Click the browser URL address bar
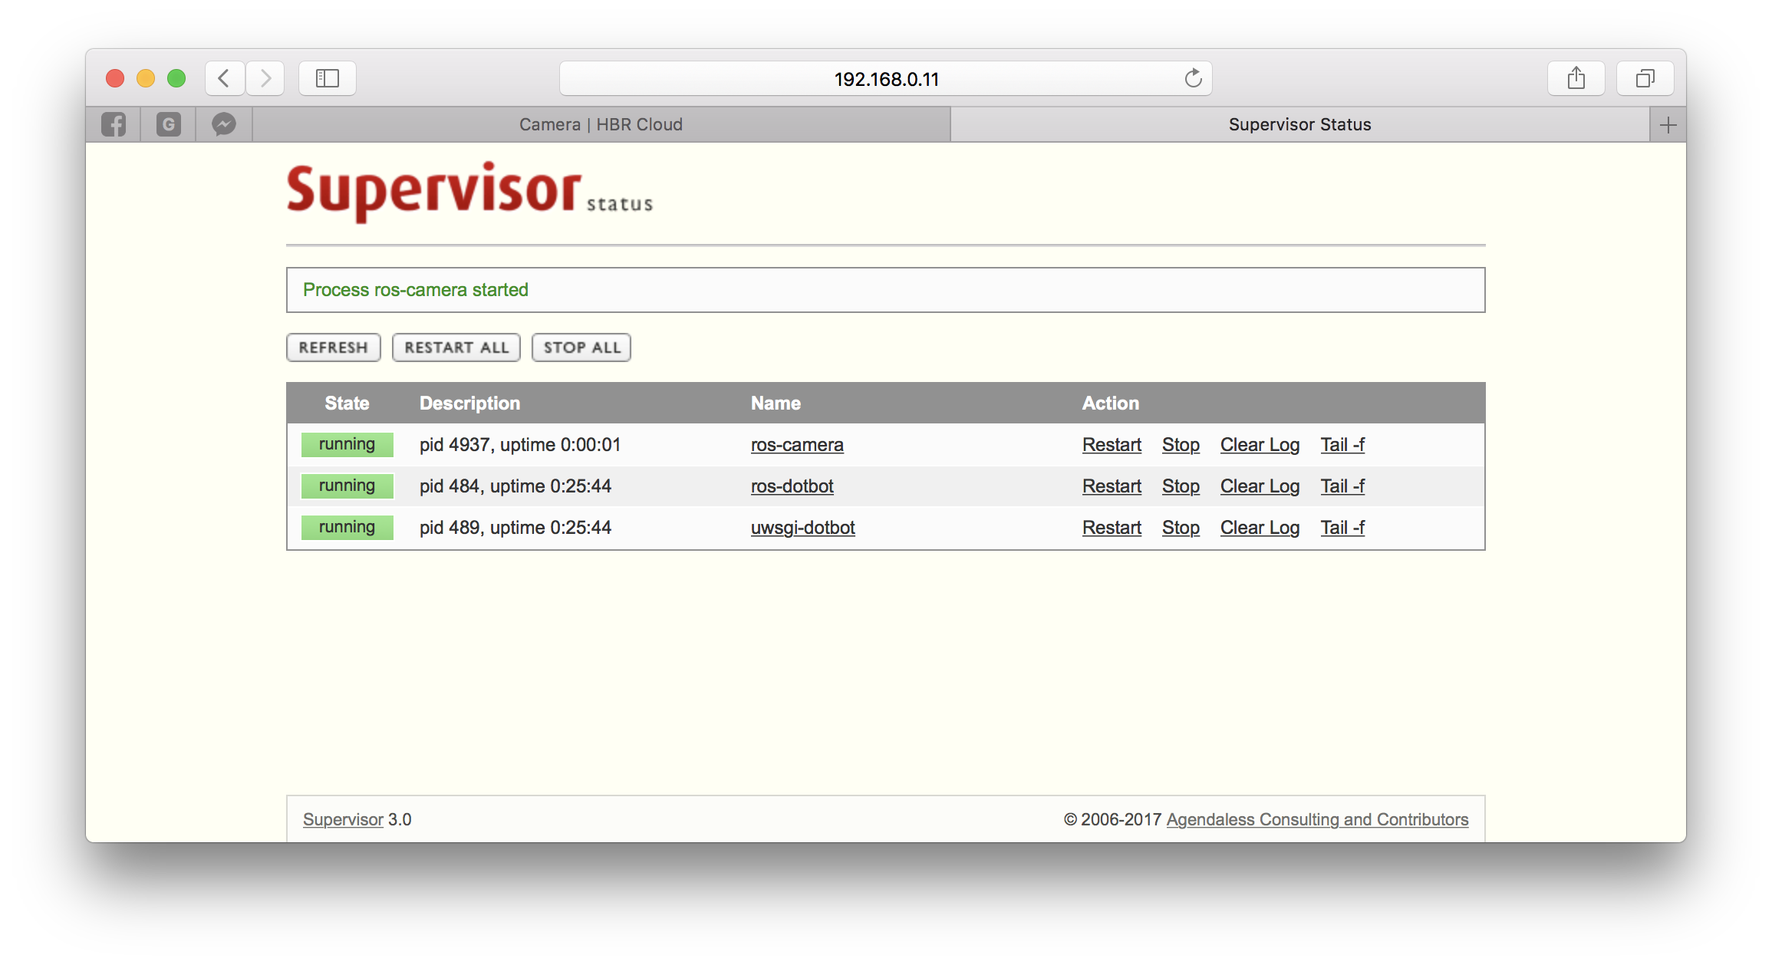Image resolution: width=1772 pixels, height=965 pixels. pos(887,78)
